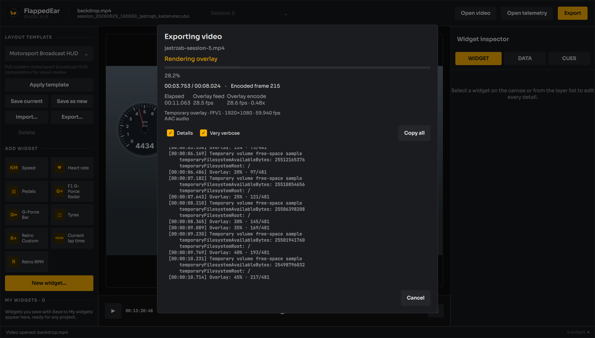Screen dimensions: 595x338
Task: Click the Speed widget KM icon
Action: (x=14, y=168)
